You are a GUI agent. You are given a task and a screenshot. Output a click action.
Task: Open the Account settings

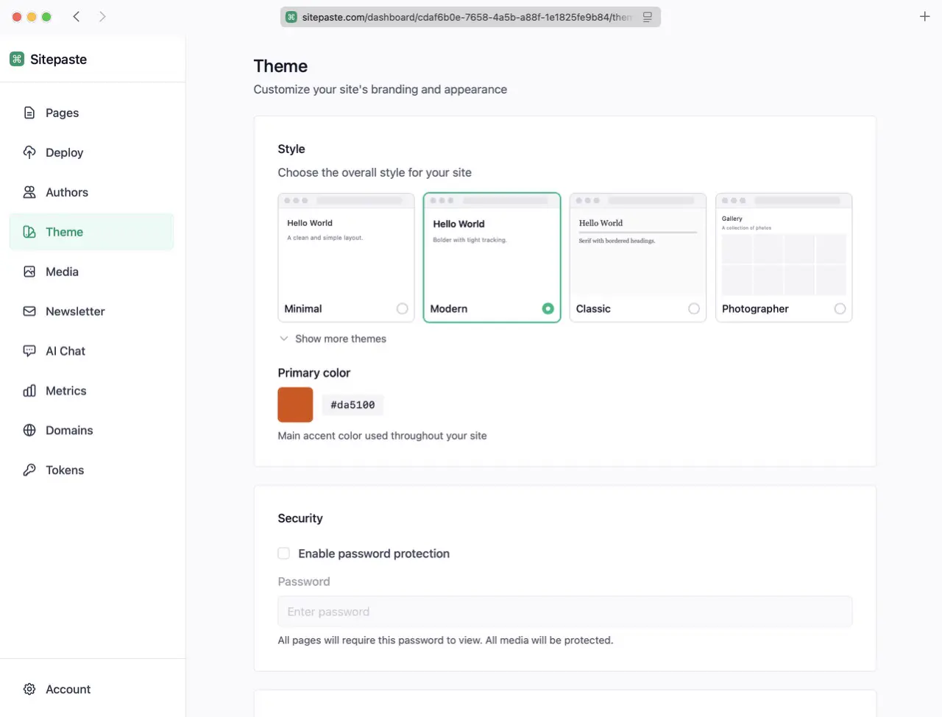point(68,689)
